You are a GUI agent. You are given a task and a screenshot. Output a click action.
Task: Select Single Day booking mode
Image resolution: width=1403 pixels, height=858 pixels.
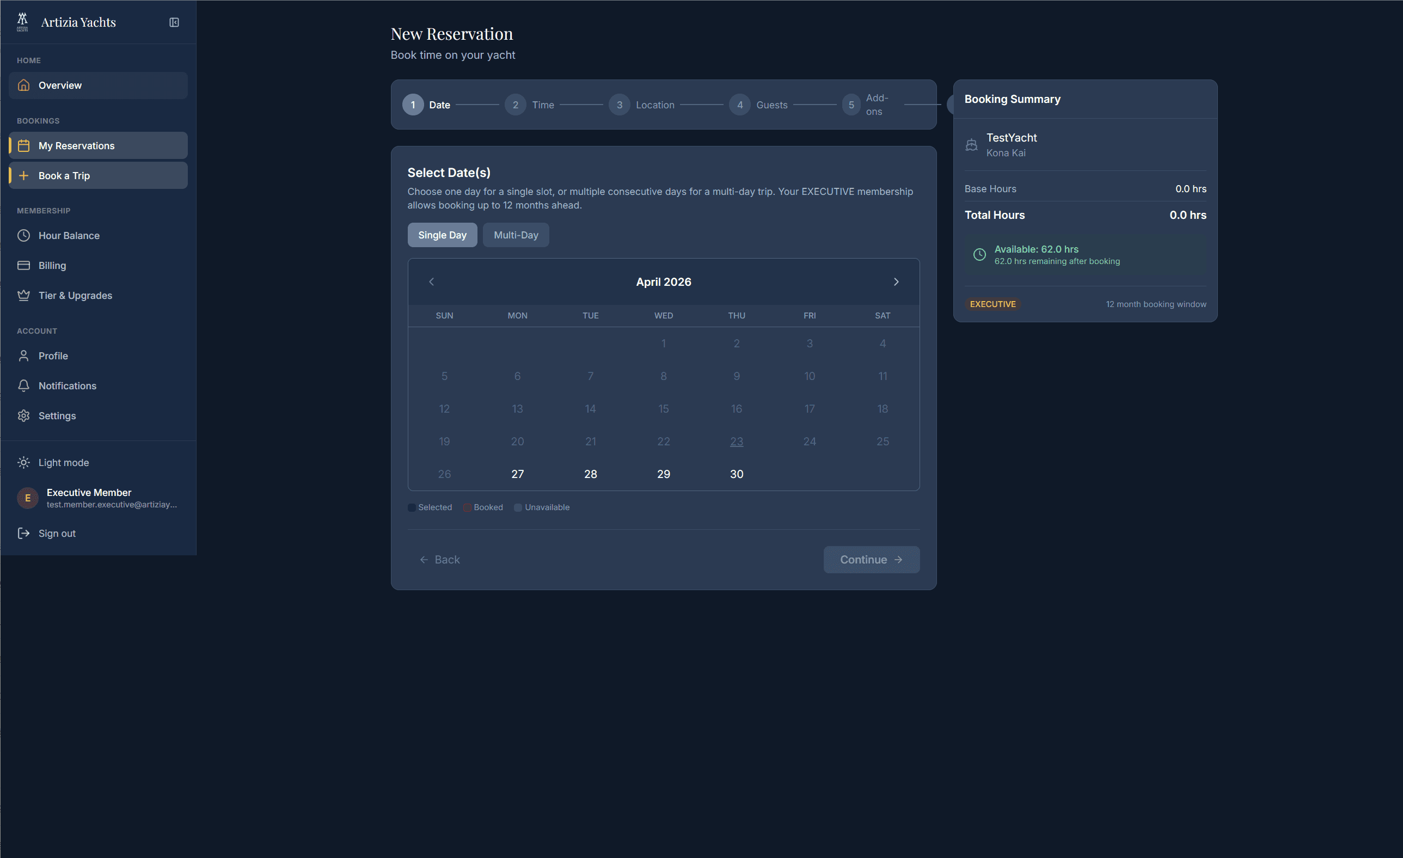pyautogui.click(x=442, y=235)
